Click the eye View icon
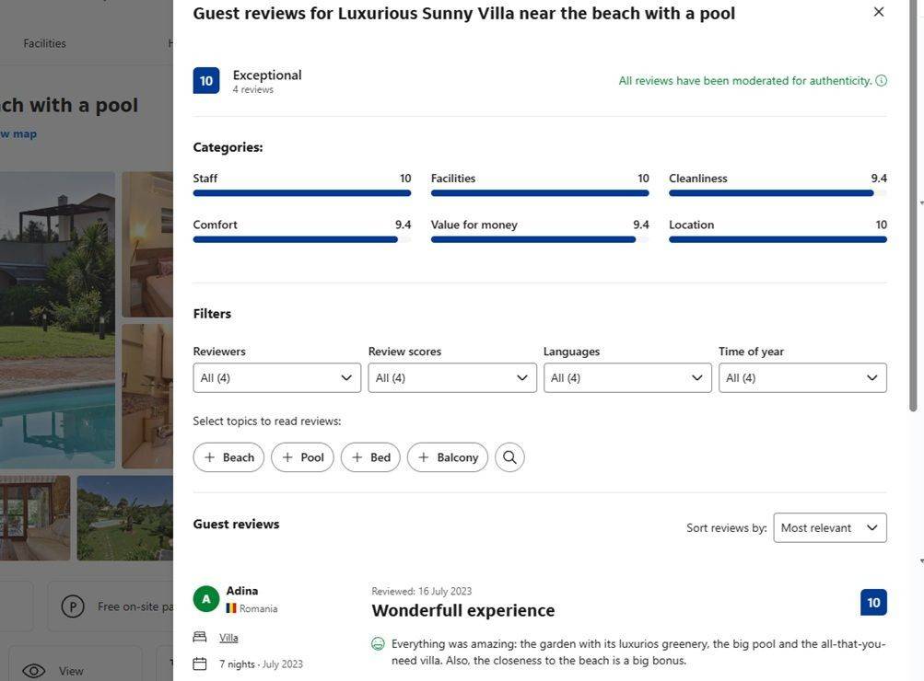924x681 pixels. tap(34, 671)
